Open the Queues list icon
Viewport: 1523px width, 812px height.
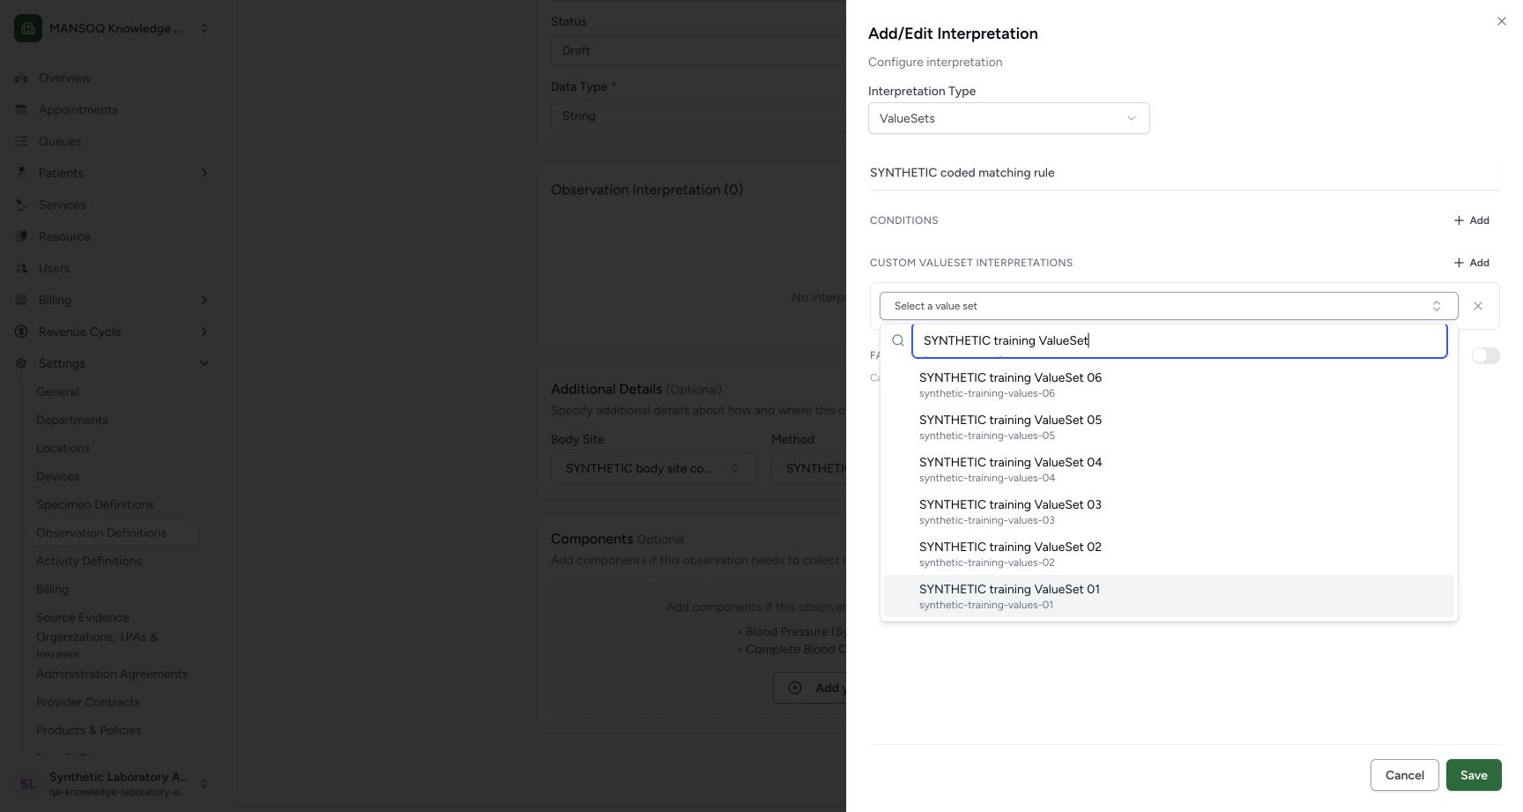[21, 141]
